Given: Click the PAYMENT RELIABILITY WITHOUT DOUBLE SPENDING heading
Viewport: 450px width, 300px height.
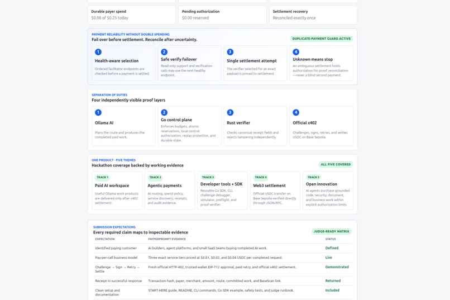Looking at the screenshot, I should click(x=131, y=34).
